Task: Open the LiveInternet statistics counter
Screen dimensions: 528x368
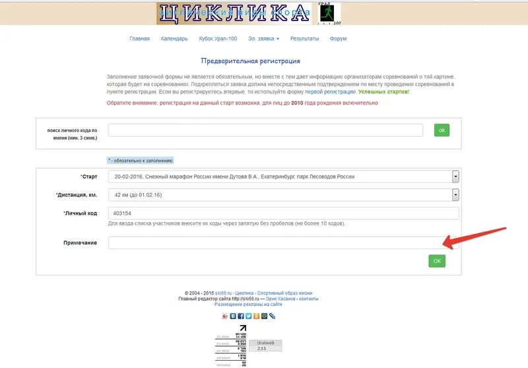Action: [230, 346]
